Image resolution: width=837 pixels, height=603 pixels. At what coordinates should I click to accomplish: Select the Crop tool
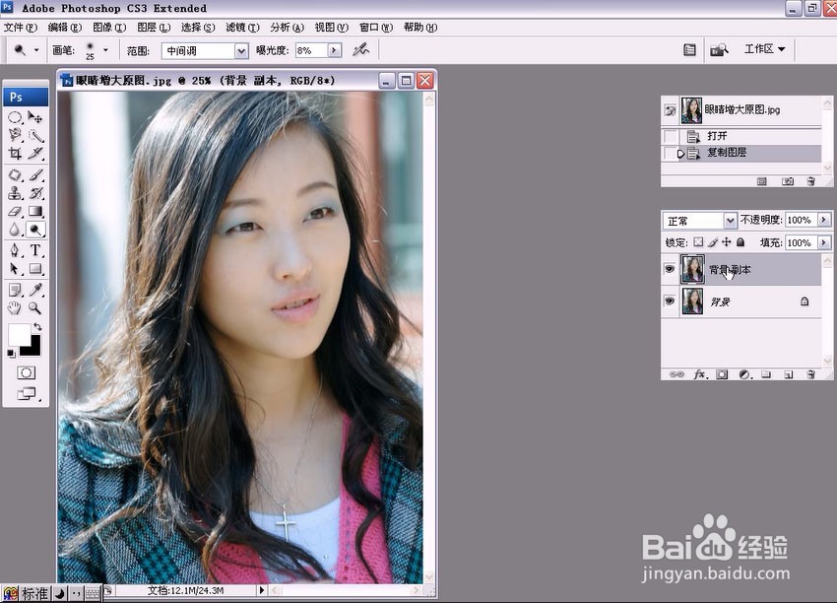click(x=15, y=154)
